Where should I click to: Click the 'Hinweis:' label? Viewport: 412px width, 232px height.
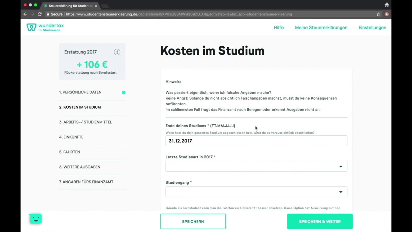(173, 82)
